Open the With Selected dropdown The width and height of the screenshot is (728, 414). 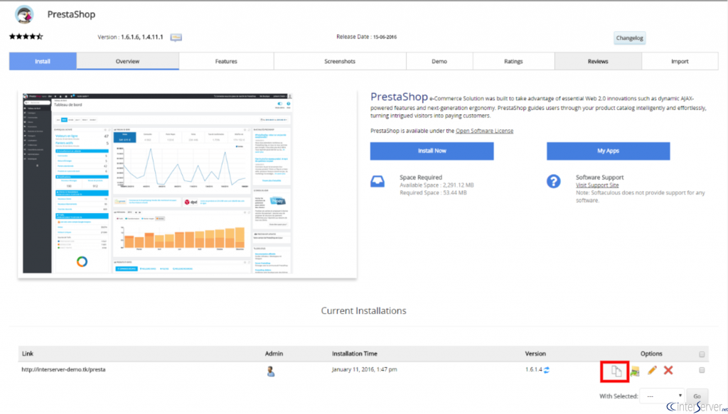tap(662, 396)
